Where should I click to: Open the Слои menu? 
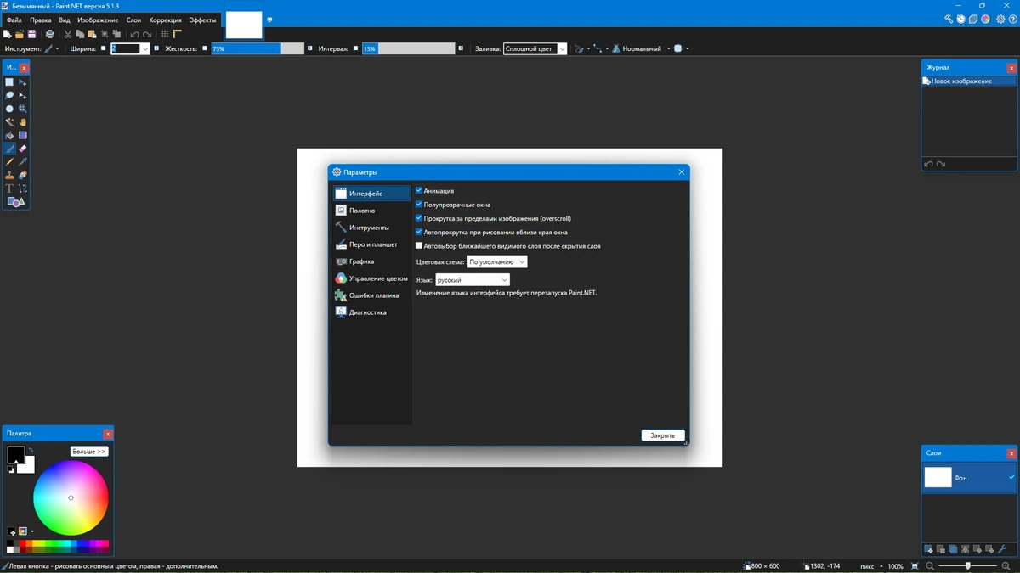point(133,20)
